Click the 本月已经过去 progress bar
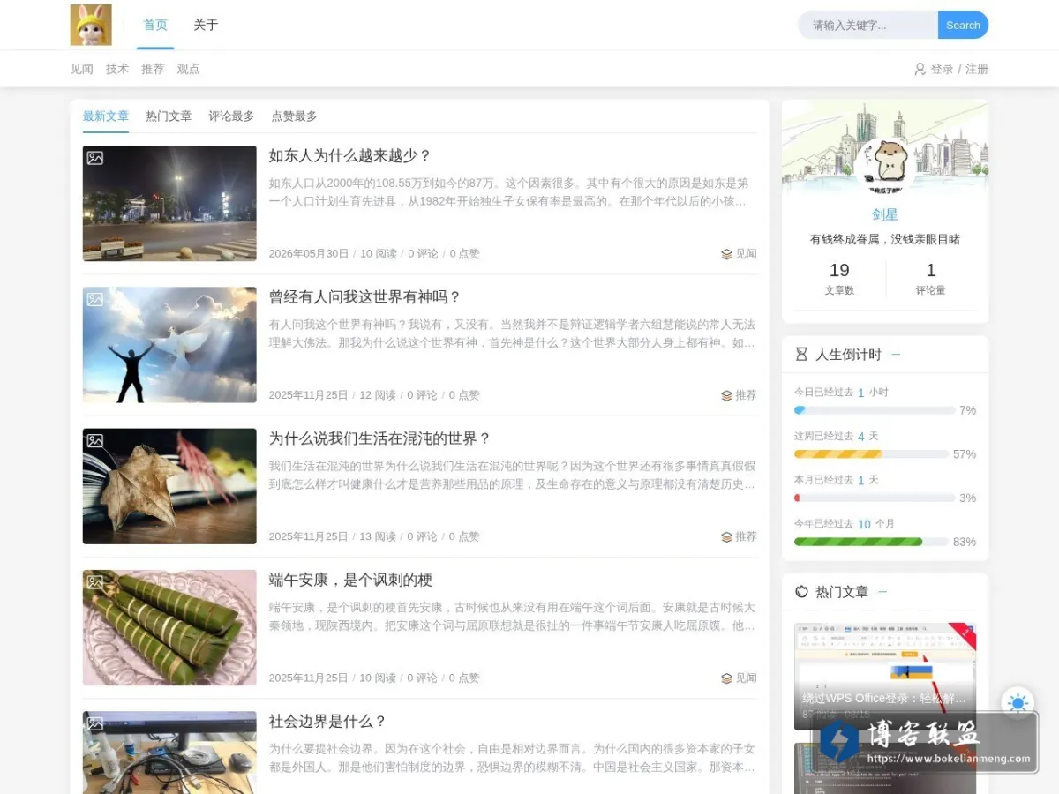Screen dimensions: 1059x794 pyautogui.click(x=875, y=498)
